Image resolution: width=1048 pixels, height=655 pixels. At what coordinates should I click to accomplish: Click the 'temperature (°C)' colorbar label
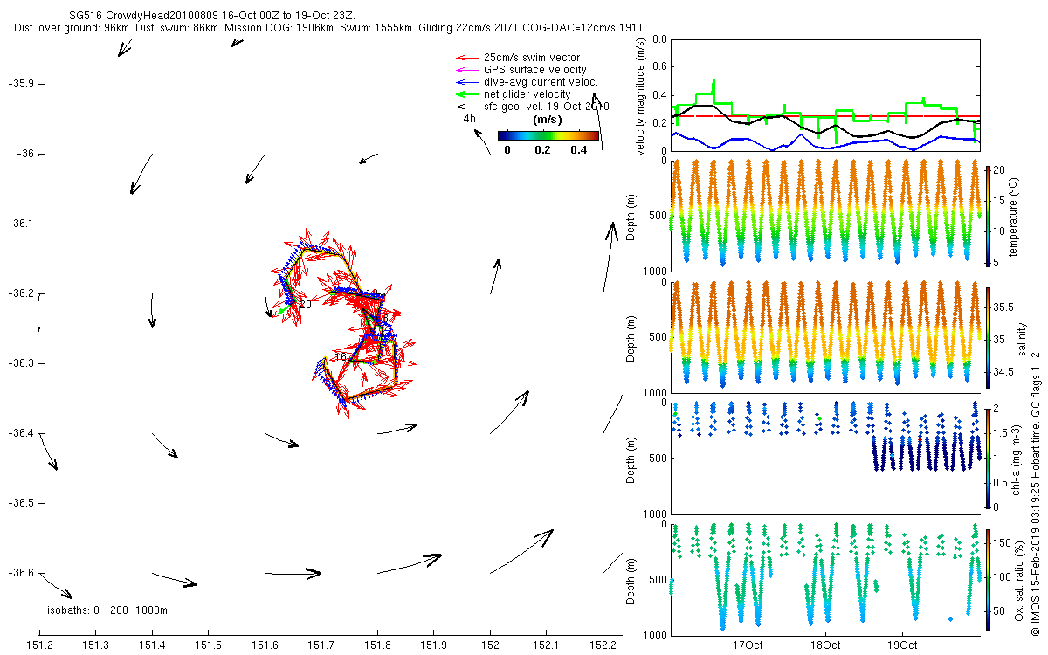point(1013,216)
